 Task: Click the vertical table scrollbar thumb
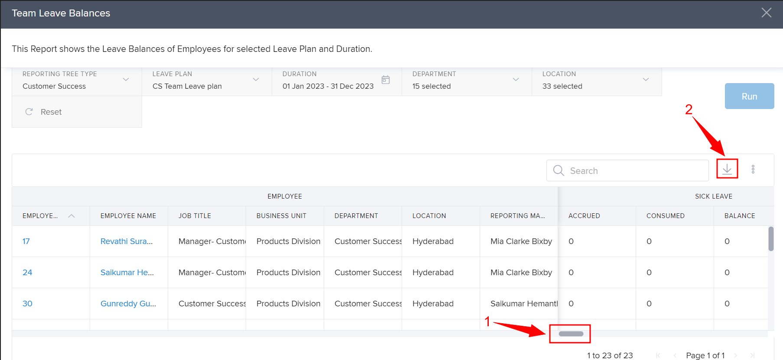[x=771, y=239]
